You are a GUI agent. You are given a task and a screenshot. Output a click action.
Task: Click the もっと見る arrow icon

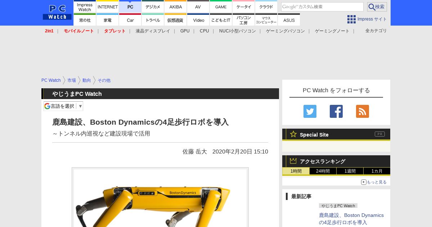tap(364, 182)
